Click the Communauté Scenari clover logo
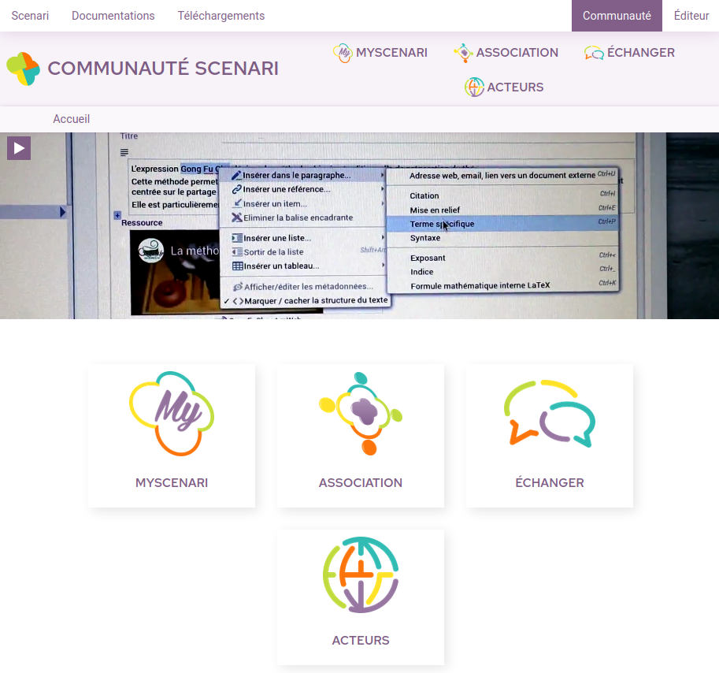 [x=24, y=69]
